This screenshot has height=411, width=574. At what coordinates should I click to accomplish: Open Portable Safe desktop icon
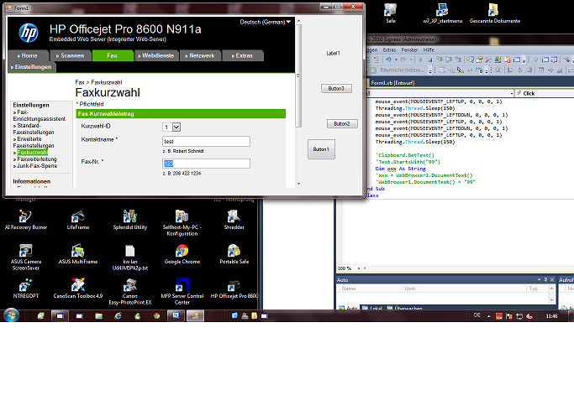pos(234,254)
